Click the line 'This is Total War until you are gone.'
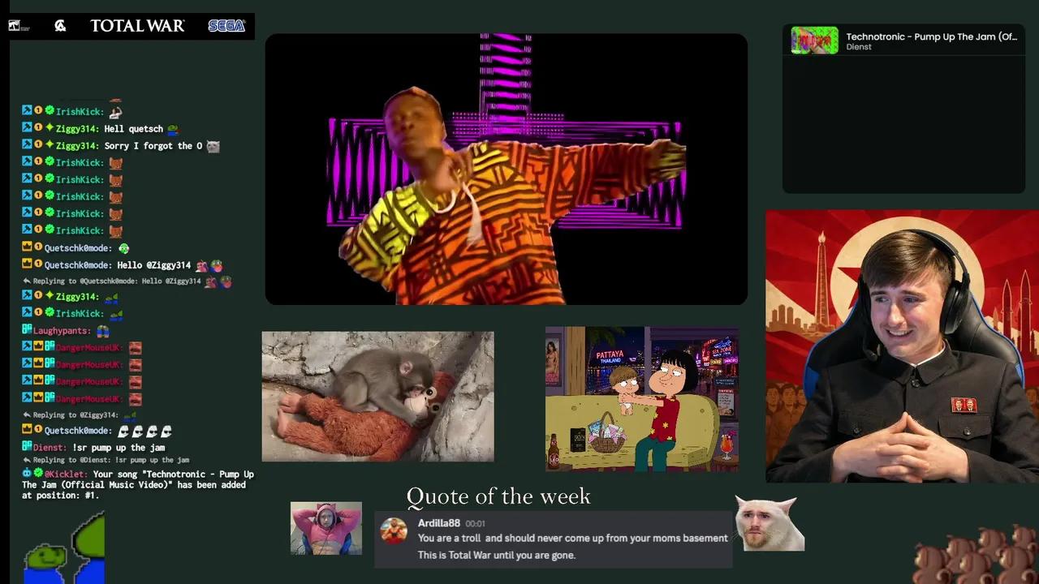Viewport: 1039px width, 584px height. tap(497, 555)
